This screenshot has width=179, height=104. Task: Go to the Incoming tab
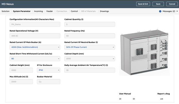coord(39,11)
